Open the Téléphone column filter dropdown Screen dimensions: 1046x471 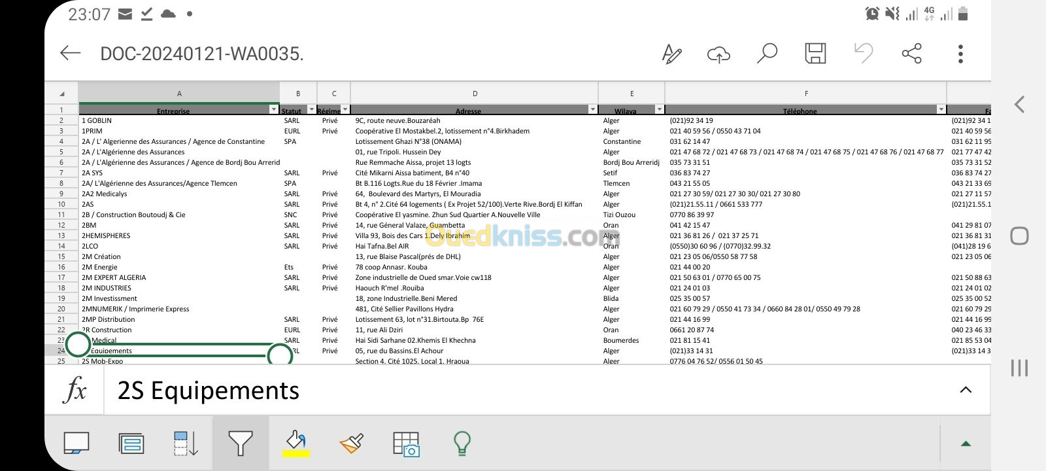[x=941, y=109]
